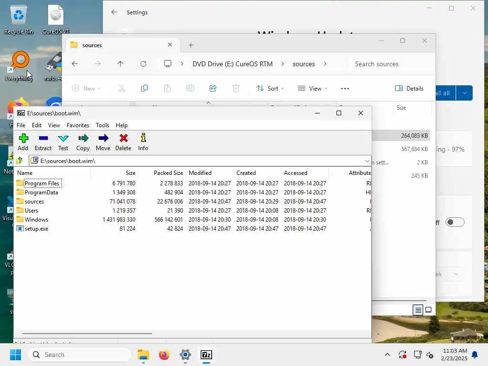Open the Help menu in 7-Zip
Screen dimensions: 488x366
click(x=122, y=125)
